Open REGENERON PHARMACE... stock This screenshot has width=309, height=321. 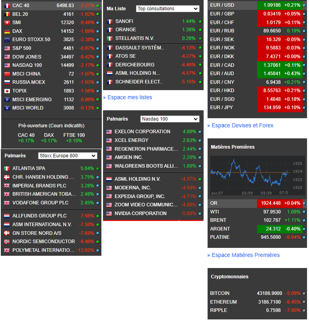(x=153, y=149)
